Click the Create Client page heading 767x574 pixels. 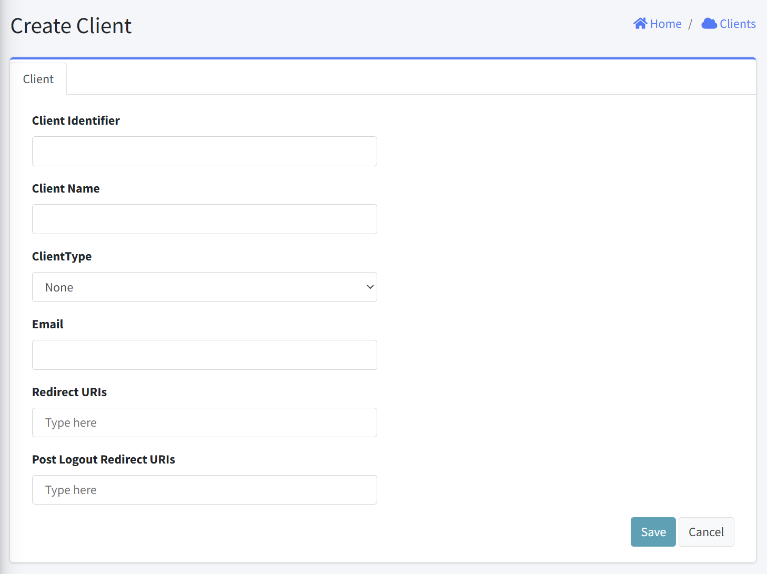(x=71, y=26)
